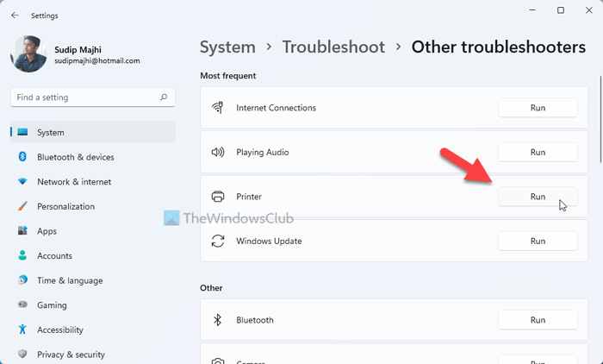The height and width of the screenshot is (364, 603).
Task: Open Gaming settings
Action: click(93, 304)
